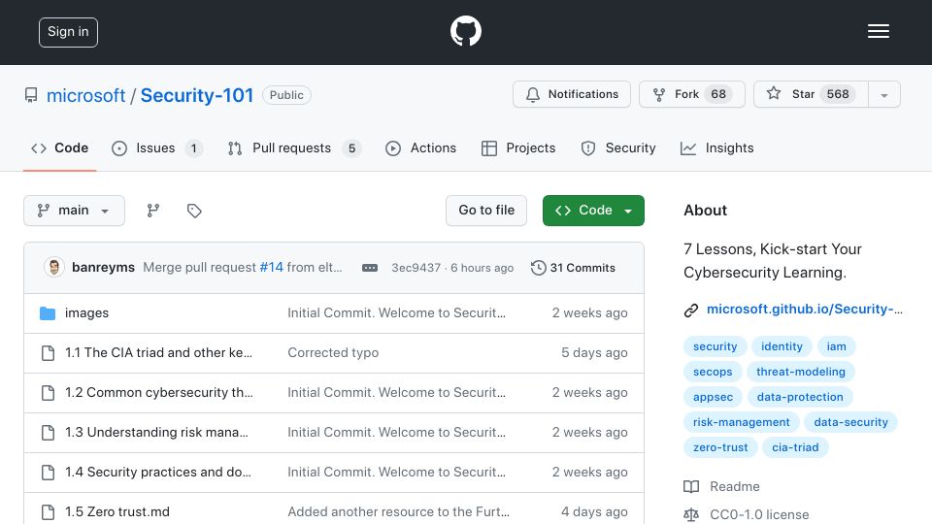This screenshot has height=524, width=932.
Task: Open the Added another resource commit message
Action: pos(398,512)
